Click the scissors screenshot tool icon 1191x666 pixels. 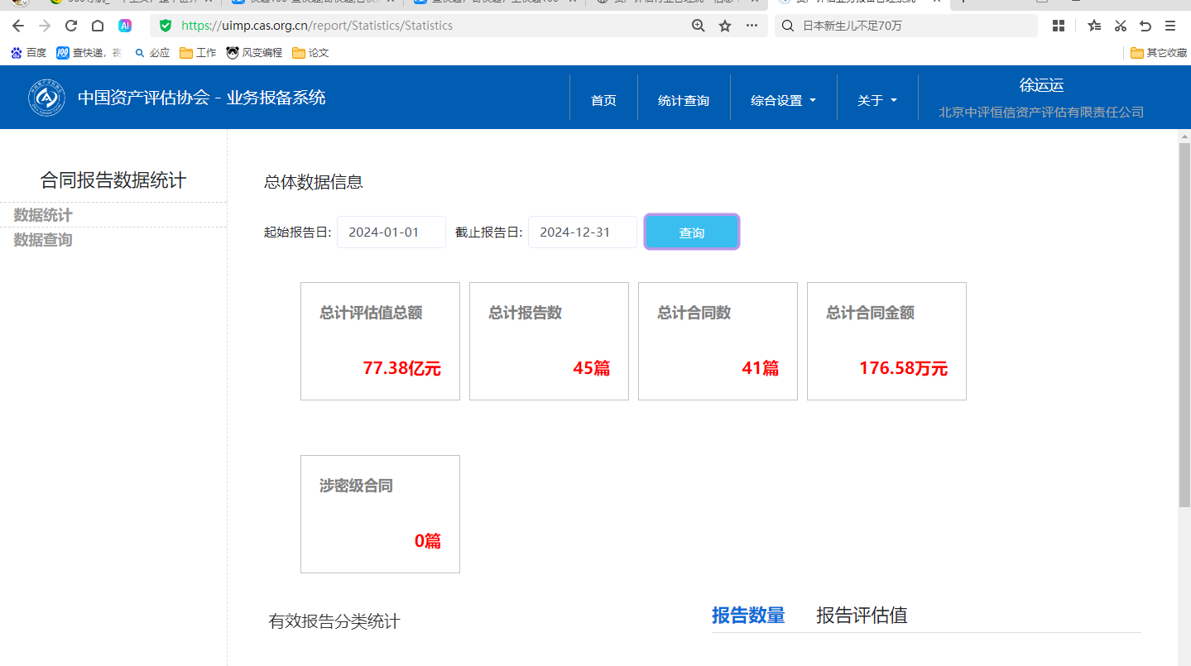coord(1120,26)
